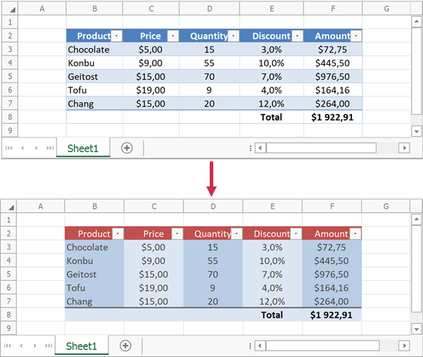This screenshot has width=423, height=357.
Task: Click $72,75 amount in blue table
Action: pyautogui.click(x=333, y=50)
